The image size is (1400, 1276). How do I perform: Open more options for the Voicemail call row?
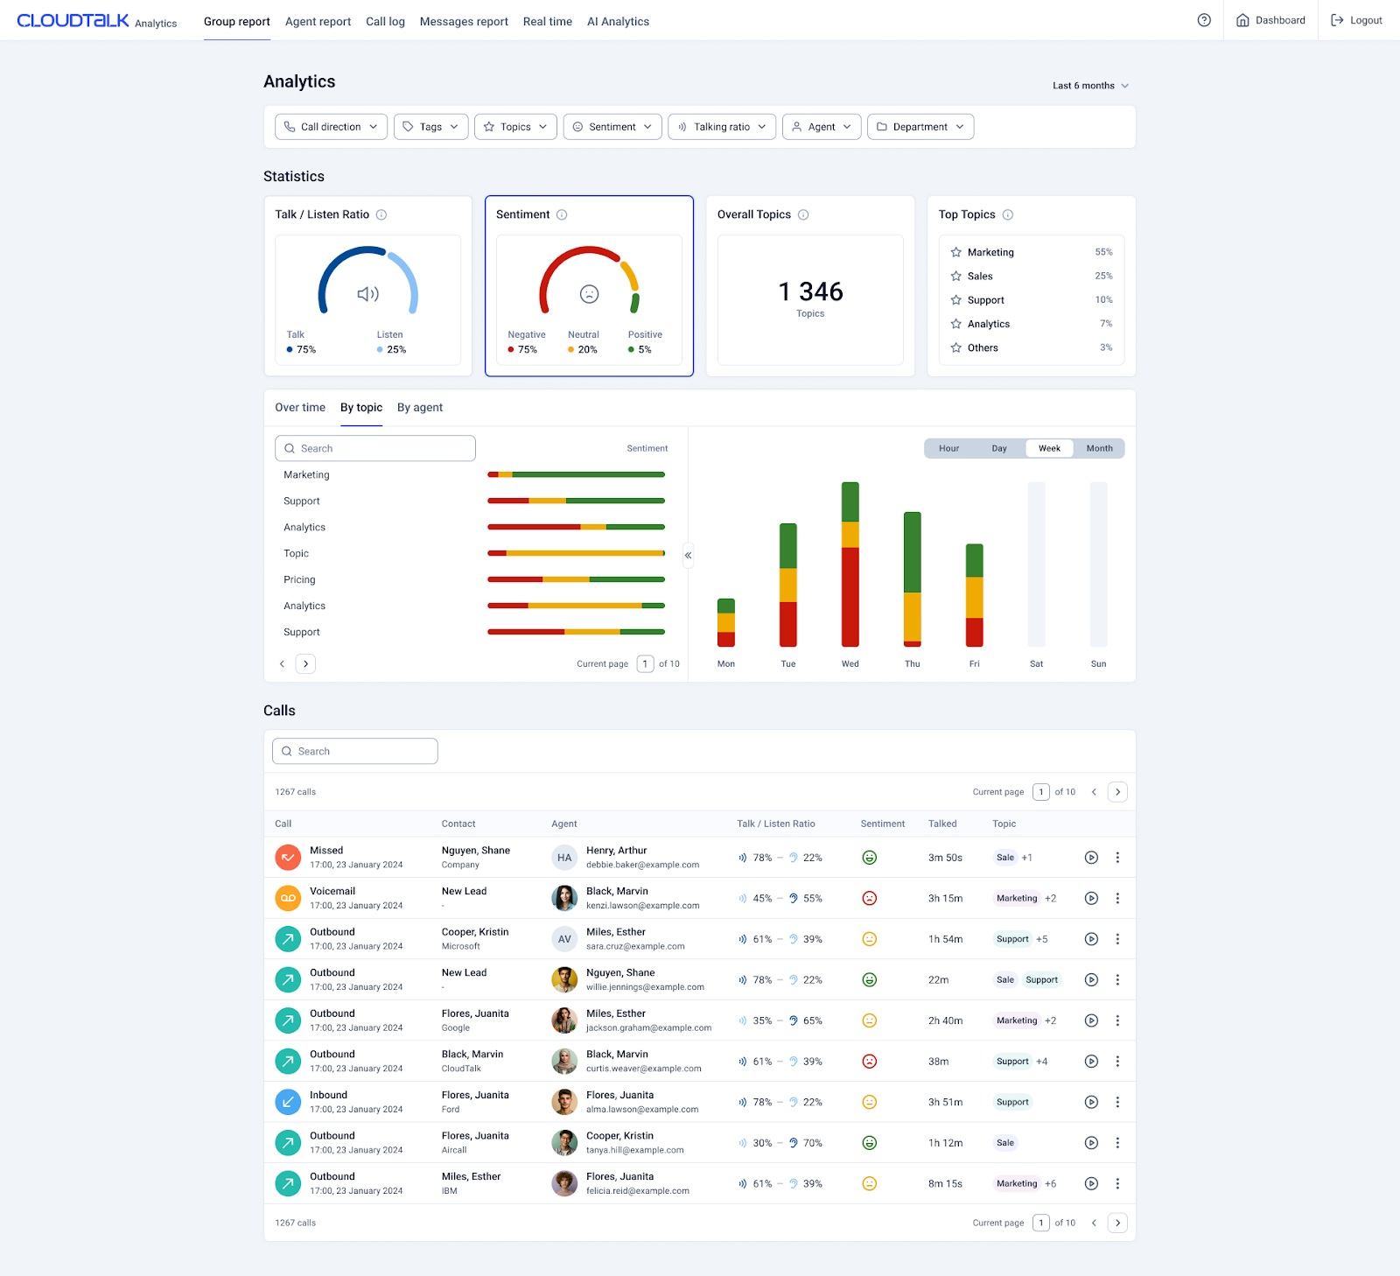click(x=1117, y=898)
